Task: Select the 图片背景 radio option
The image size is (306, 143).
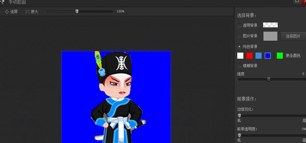Action: click(239, 36)
